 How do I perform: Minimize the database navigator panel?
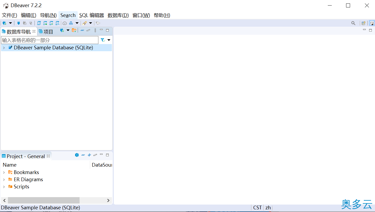tap(101, 30)
